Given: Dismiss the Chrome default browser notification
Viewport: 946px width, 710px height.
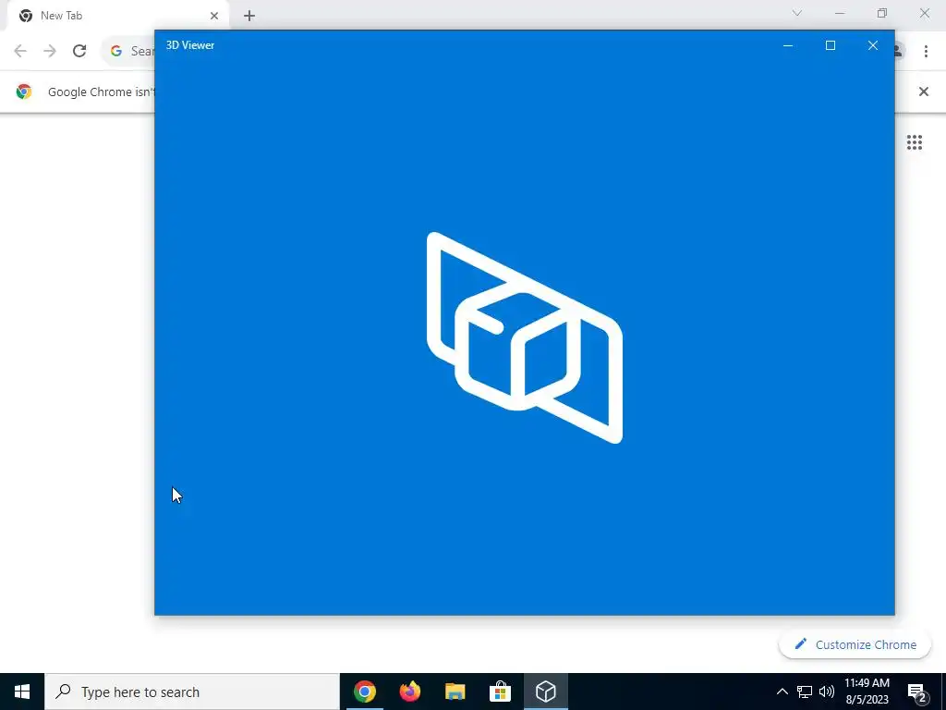Looking at the screenshot, I should pos(923,92).
